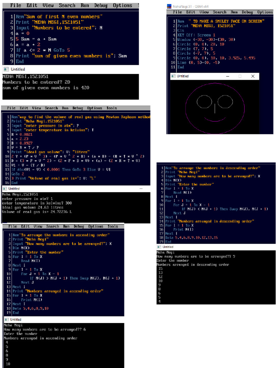Open File menu in the ascending order editor

pyautogui.click(x=13, y=226)
